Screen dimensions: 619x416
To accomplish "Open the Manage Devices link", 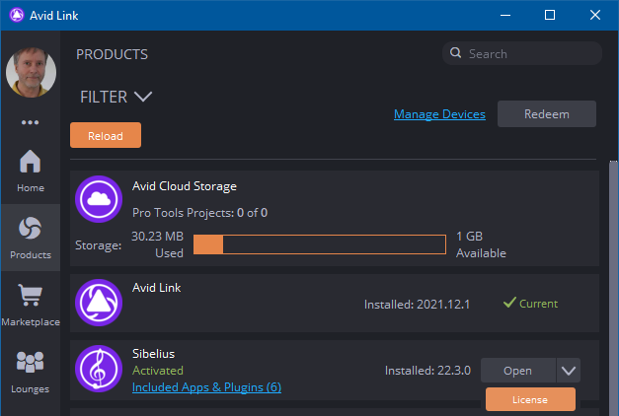I will 439,114.
